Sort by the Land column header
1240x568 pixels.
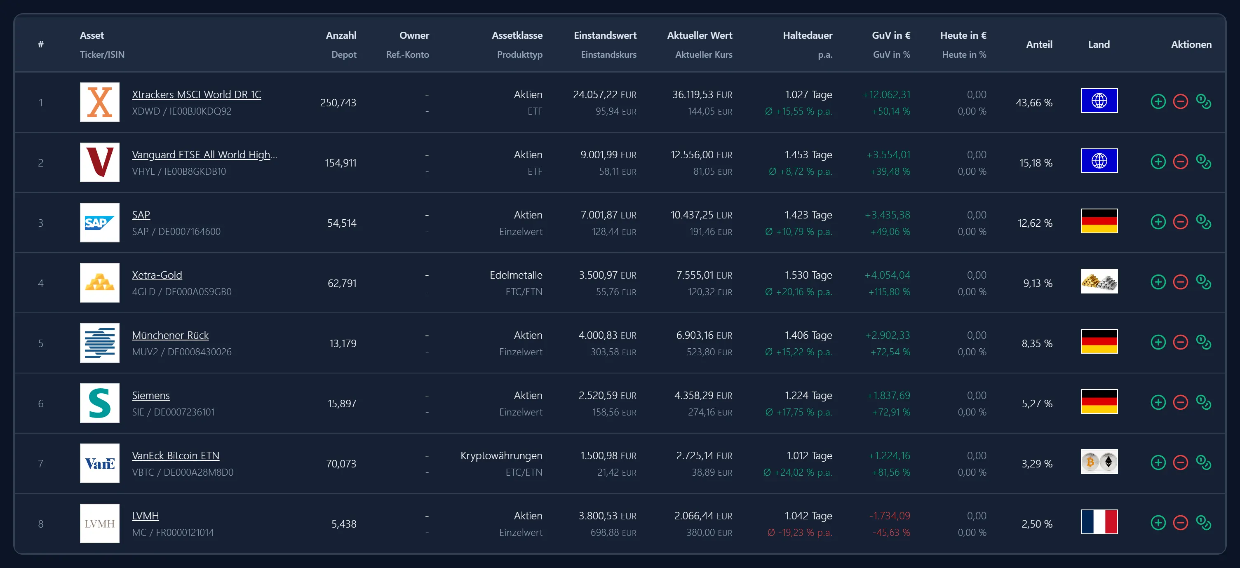tap(1099, 44)
